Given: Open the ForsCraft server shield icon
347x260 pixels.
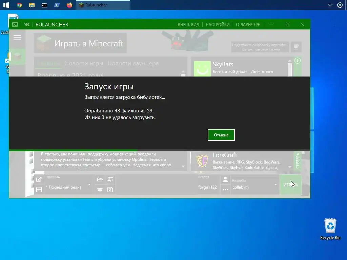Looking at the screenshot, I should (202, 161).
